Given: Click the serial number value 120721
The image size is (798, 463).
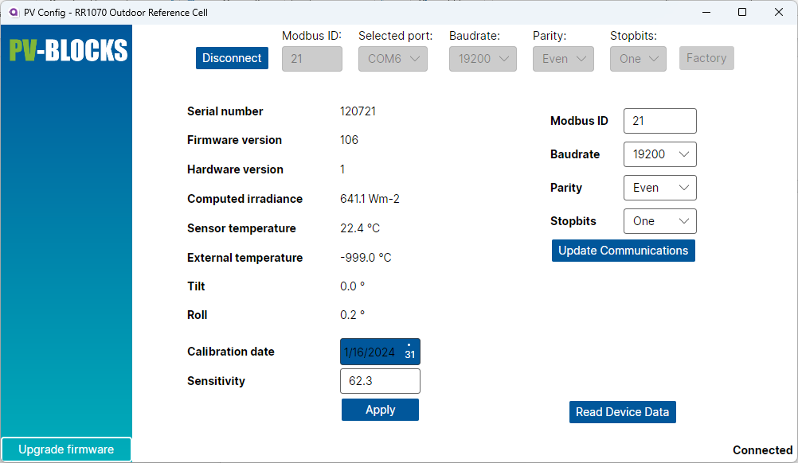Looking at the screenshot, I should pyautogui.click(x=358, y=111).
